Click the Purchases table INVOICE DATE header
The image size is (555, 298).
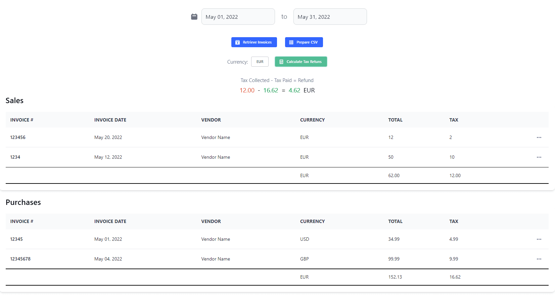(110, 221)
